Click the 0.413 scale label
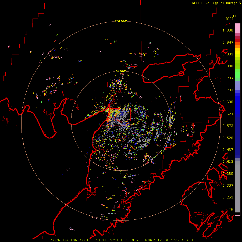The height and width of the screenshot is (242, 242). point(228,162)
